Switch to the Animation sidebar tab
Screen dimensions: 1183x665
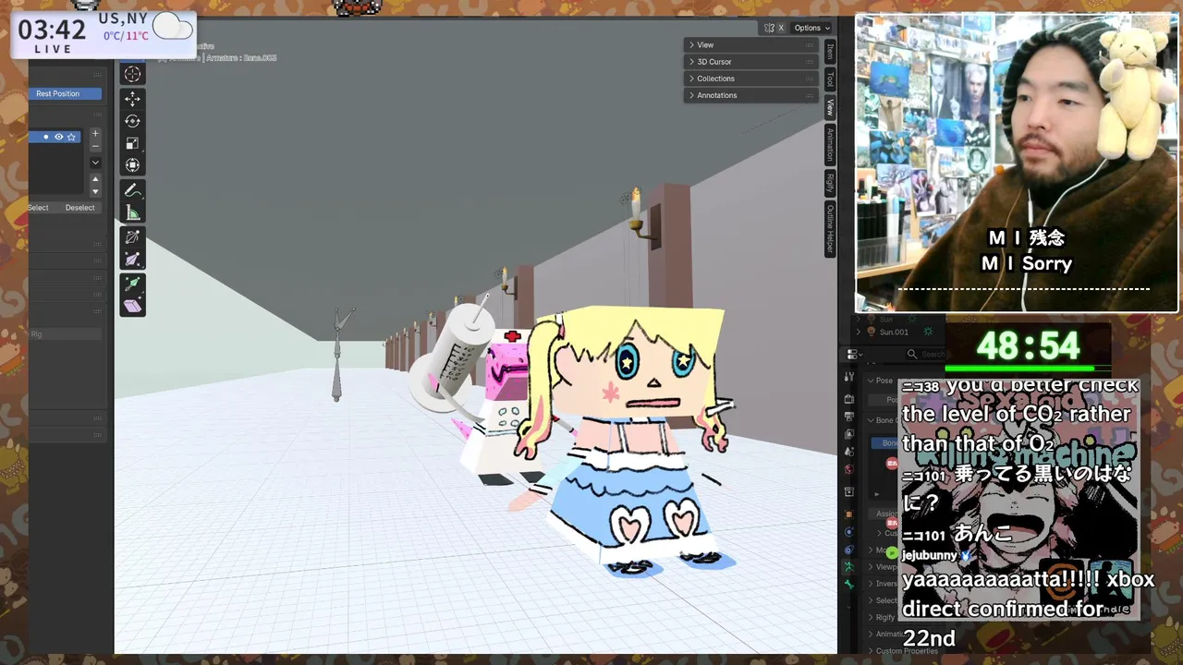coord(830,144)
